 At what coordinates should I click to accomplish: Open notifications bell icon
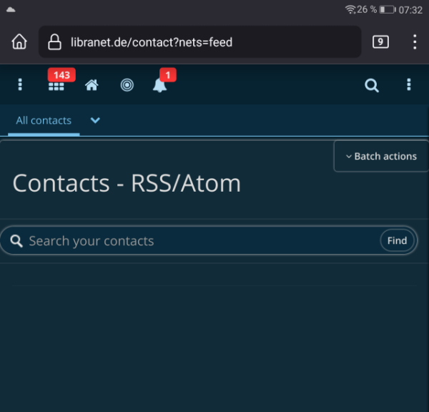pos(159,85)
